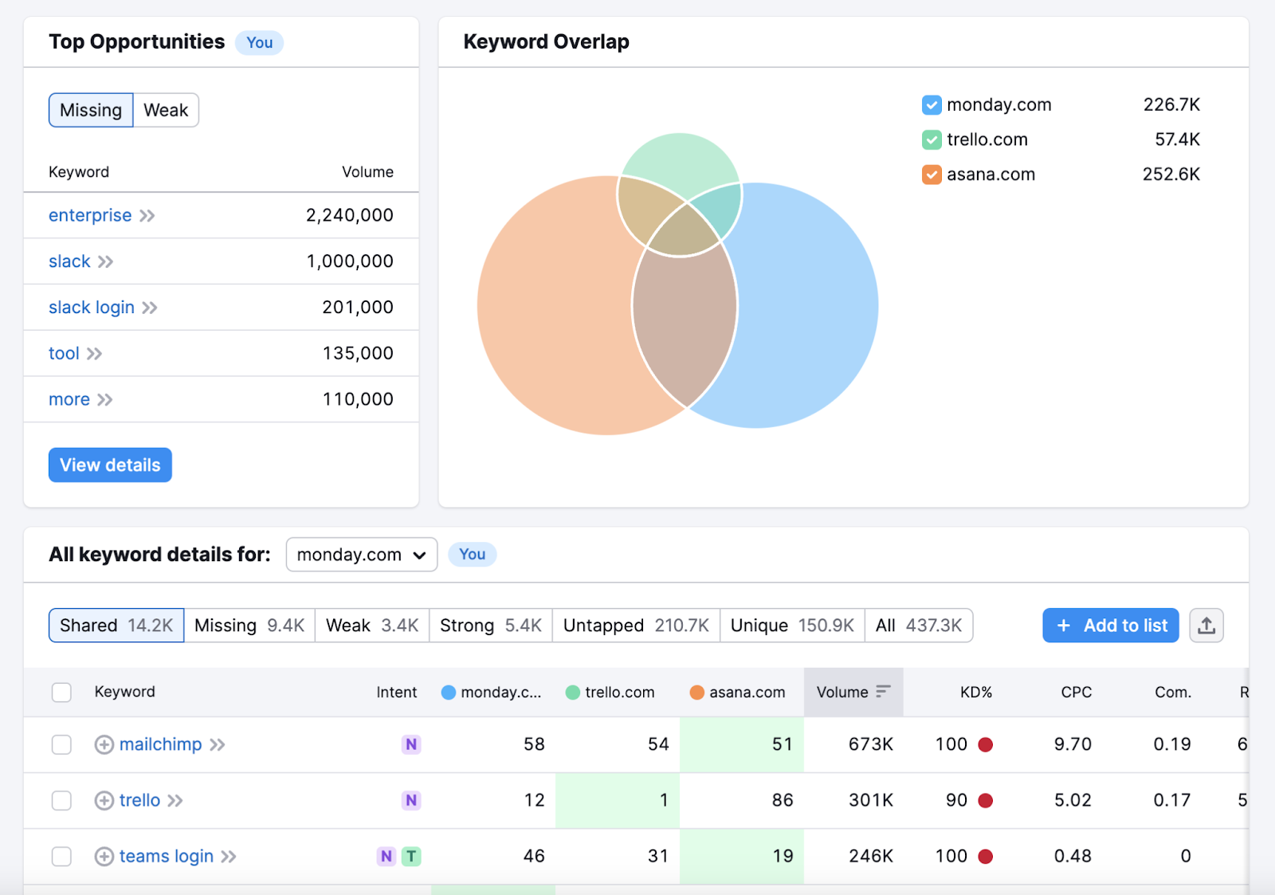This screenshot has width=1275, height=895.
Task: Click the T intent badge for teams login
Action: [411, 856]
